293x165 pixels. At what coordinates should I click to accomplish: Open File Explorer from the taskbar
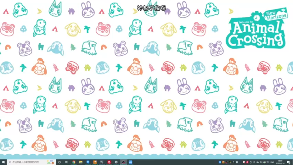81,162
